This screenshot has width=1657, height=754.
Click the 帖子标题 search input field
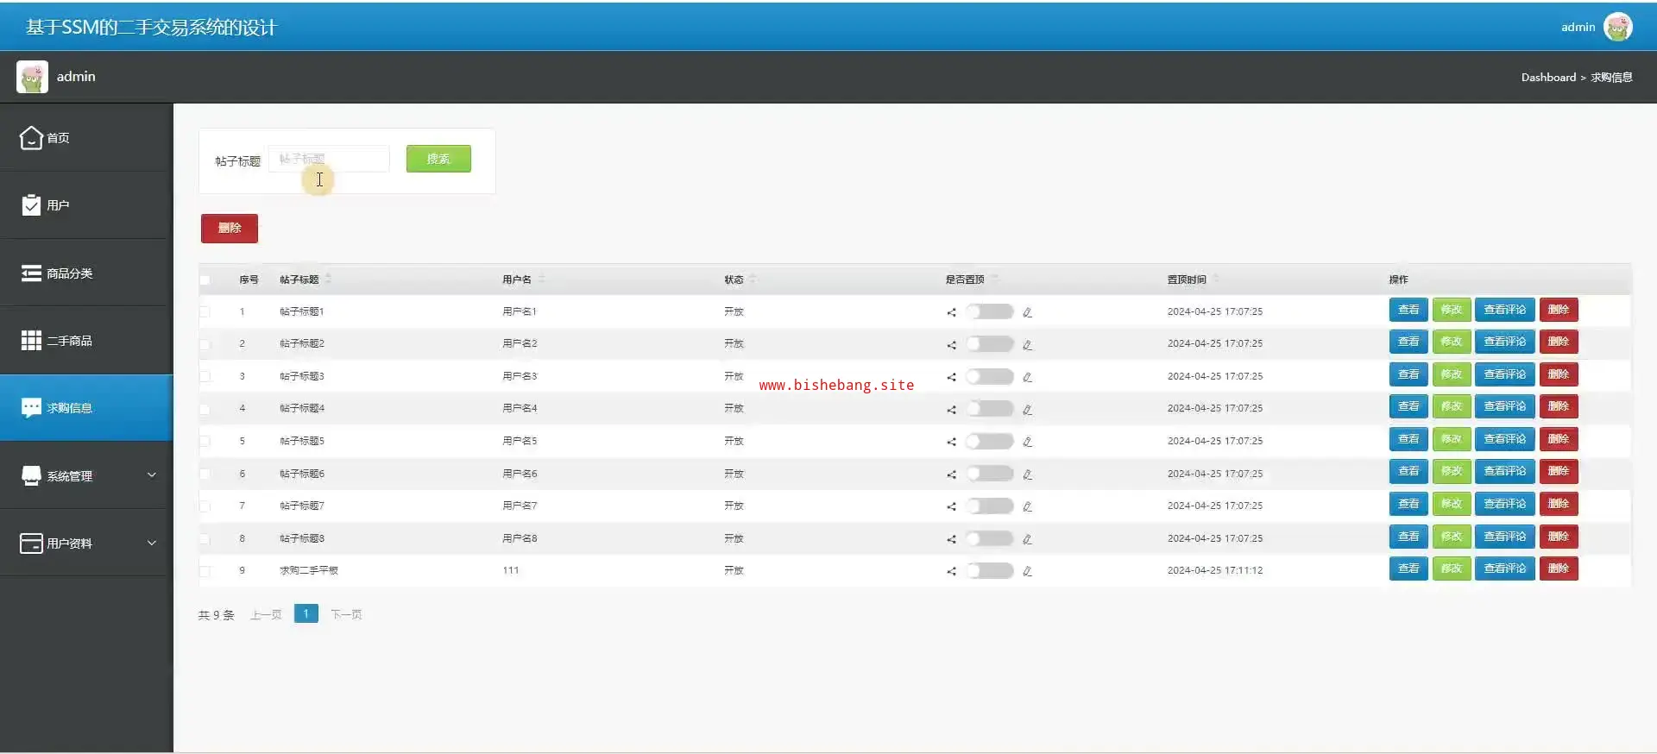click(329, 160)
